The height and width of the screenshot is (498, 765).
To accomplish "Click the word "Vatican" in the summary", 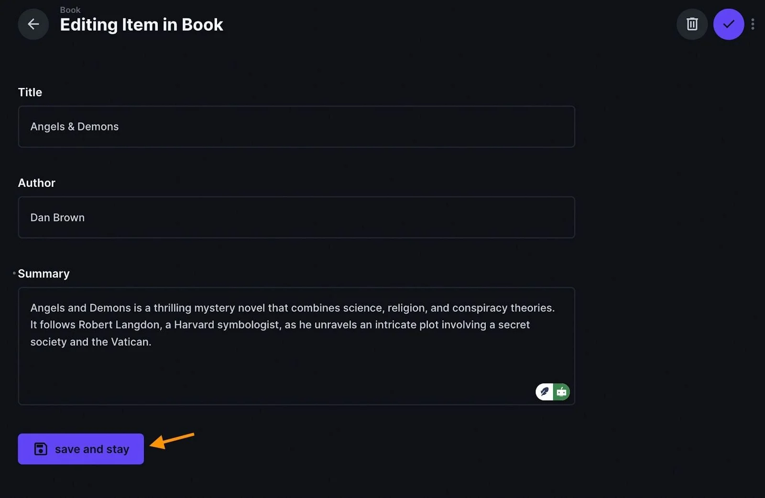I will coord(130,342).
